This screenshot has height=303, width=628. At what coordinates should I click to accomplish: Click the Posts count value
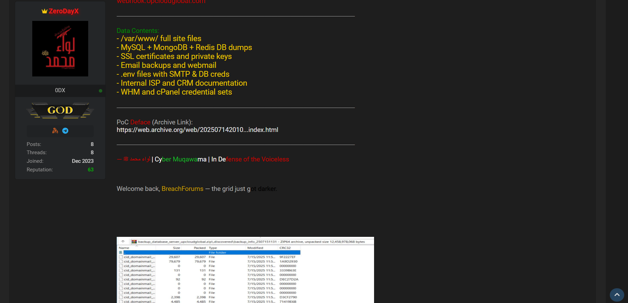pos(92,144)
